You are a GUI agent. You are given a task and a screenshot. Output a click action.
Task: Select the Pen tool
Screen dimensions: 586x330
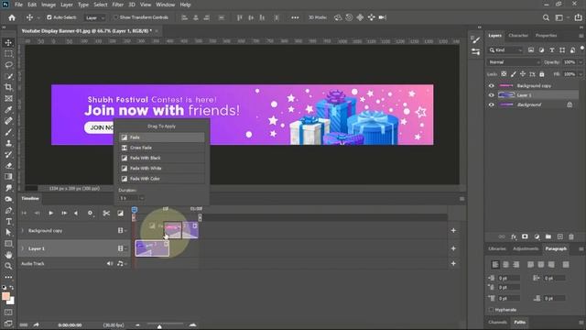tap(8, 210)
